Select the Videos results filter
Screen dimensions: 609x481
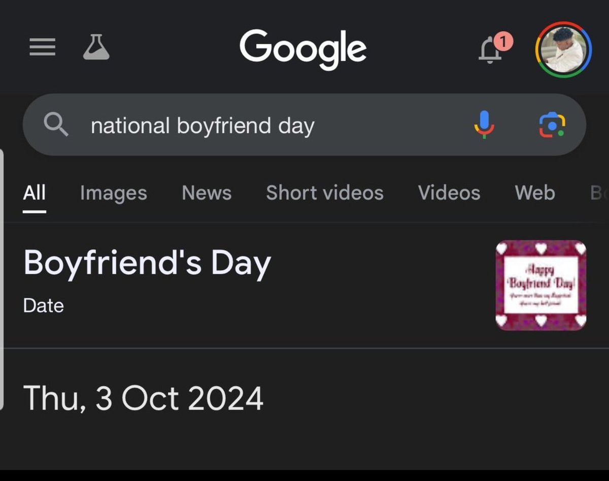click(449, 193)
